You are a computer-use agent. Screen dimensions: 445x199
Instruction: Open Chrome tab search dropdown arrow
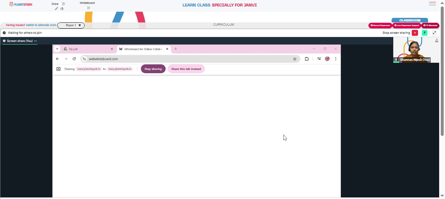click(57, 49)
